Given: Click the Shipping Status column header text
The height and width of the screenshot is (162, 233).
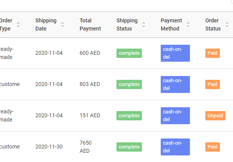Looking at the screenshot, I should pyautogui.click(x=127, y=25).
